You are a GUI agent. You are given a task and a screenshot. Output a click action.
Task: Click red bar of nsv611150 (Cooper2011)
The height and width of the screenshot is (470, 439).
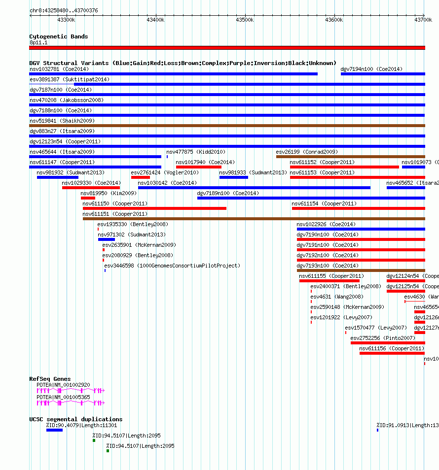[x=154, y=208]
